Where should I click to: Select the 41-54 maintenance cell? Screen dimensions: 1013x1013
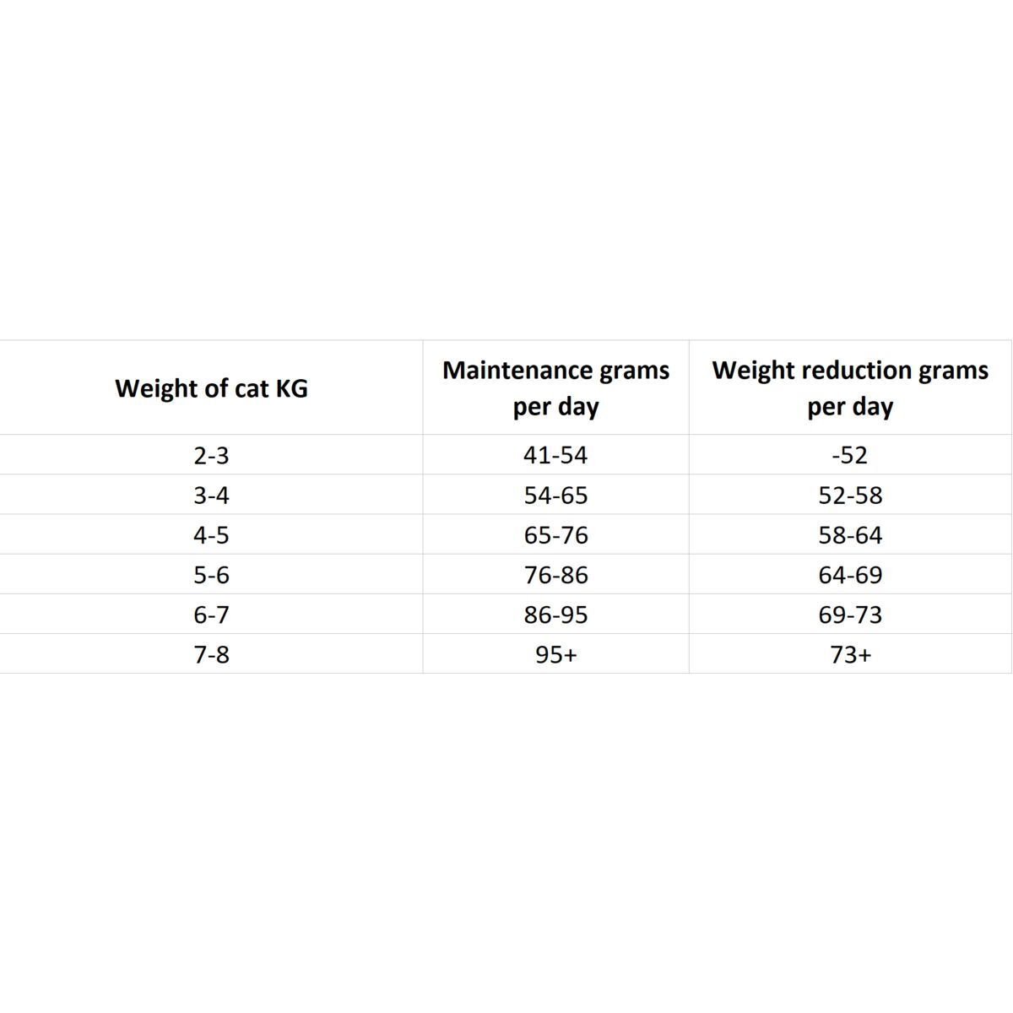click(555, 456)
